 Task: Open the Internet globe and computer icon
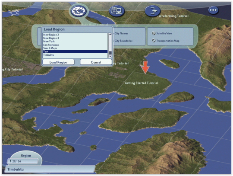116,11
